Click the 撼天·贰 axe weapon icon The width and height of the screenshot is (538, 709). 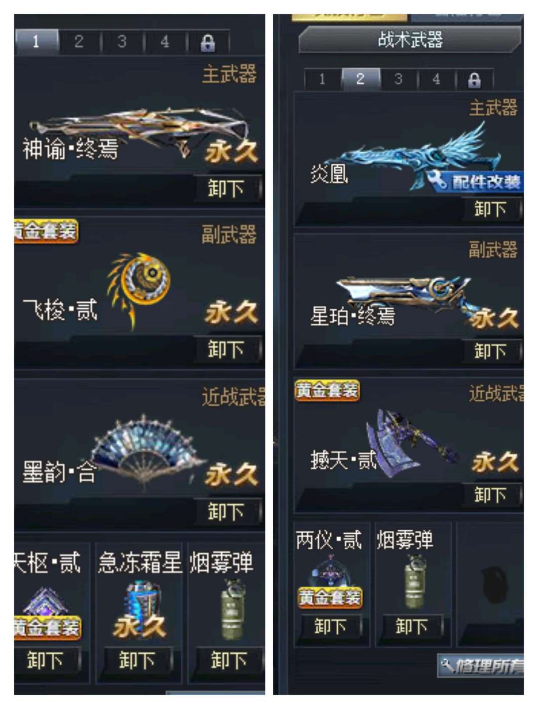coord(412,443)
